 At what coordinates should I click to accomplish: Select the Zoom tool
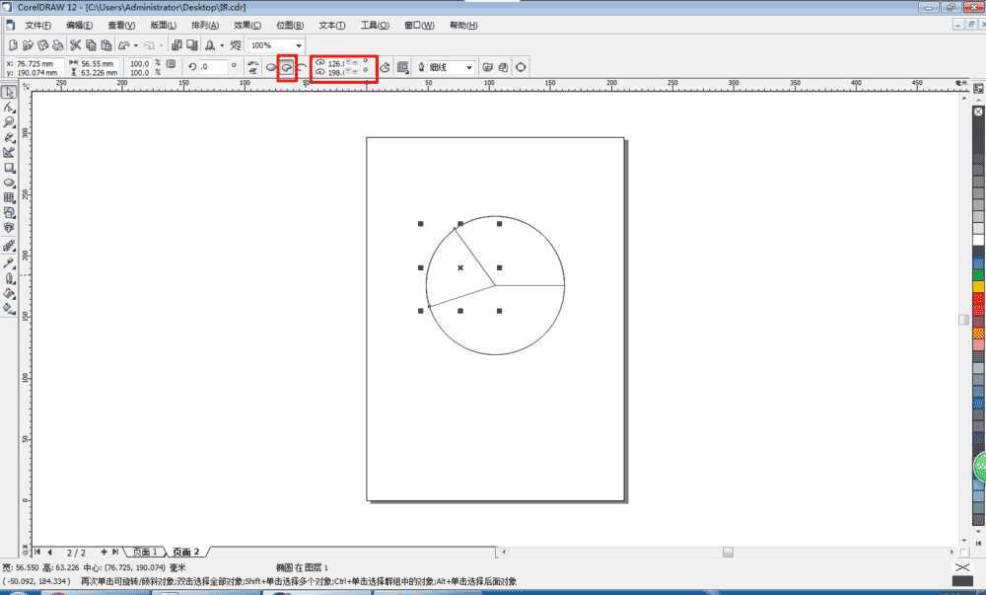point(8,124)
